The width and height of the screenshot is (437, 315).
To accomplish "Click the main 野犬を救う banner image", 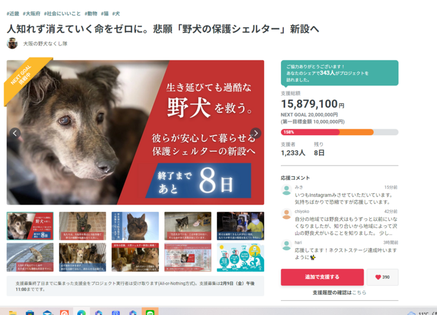I will coord(135,132).
